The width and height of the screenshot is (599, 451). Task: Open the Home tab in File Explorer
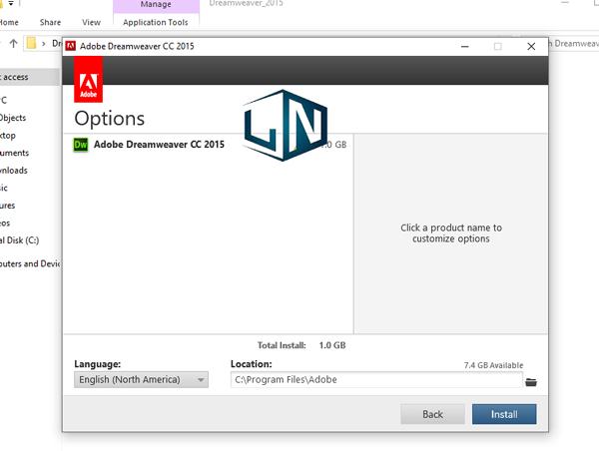pos(8,22)
